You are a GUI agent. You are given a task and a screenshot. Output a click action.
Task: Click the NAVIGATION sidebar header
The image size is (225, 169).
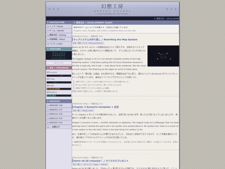[x=59, y=23]
